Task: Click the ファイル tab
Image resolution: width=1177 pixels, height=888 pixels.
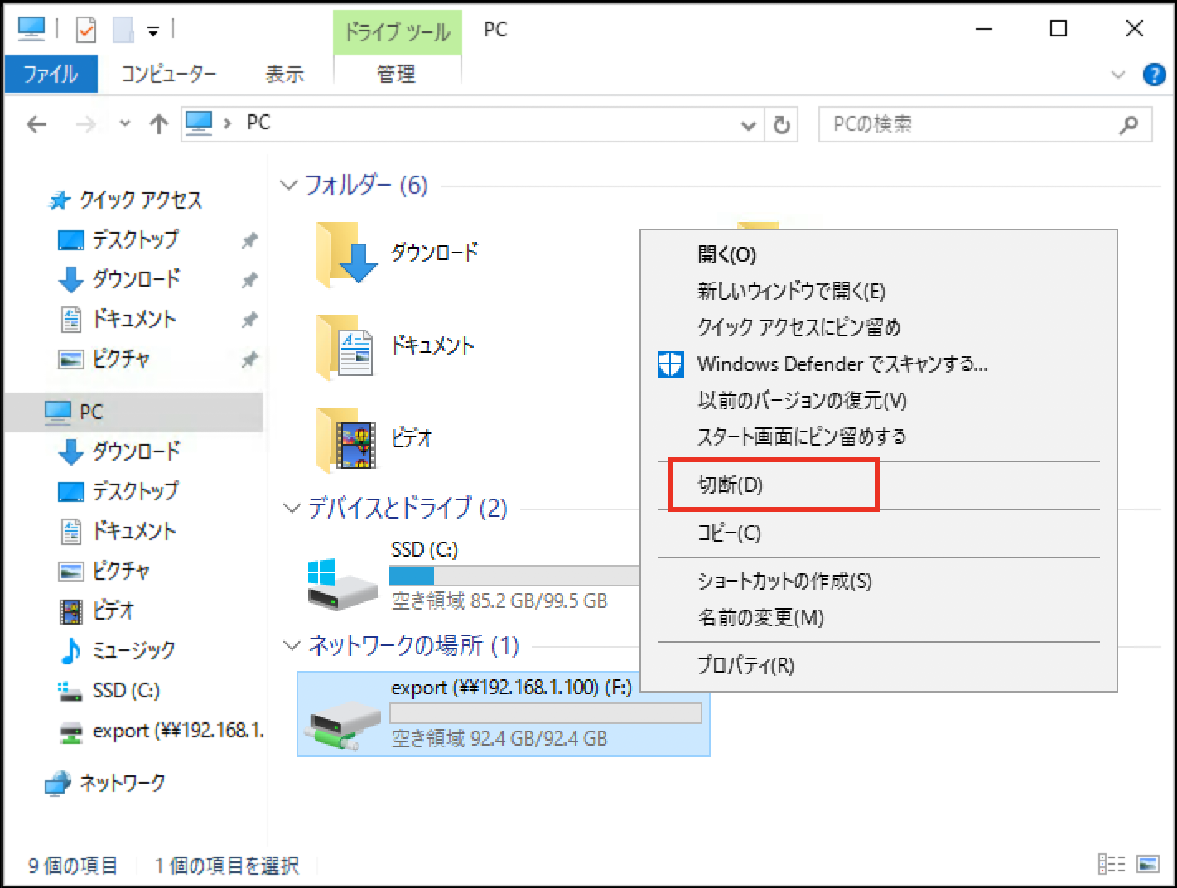Action: [x=51, y=74]
